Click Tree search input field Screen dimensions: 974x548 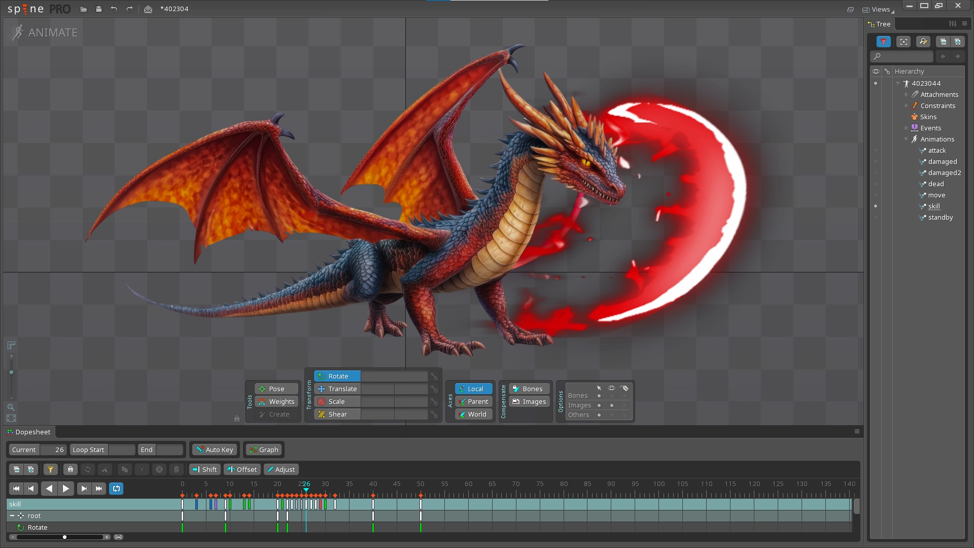tap(902, 56)
